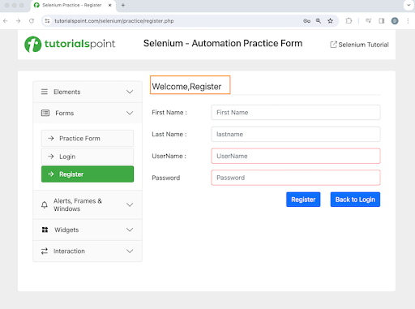Click the browser forward arrow
Screen dimensions: 415x309
point(18,21)
